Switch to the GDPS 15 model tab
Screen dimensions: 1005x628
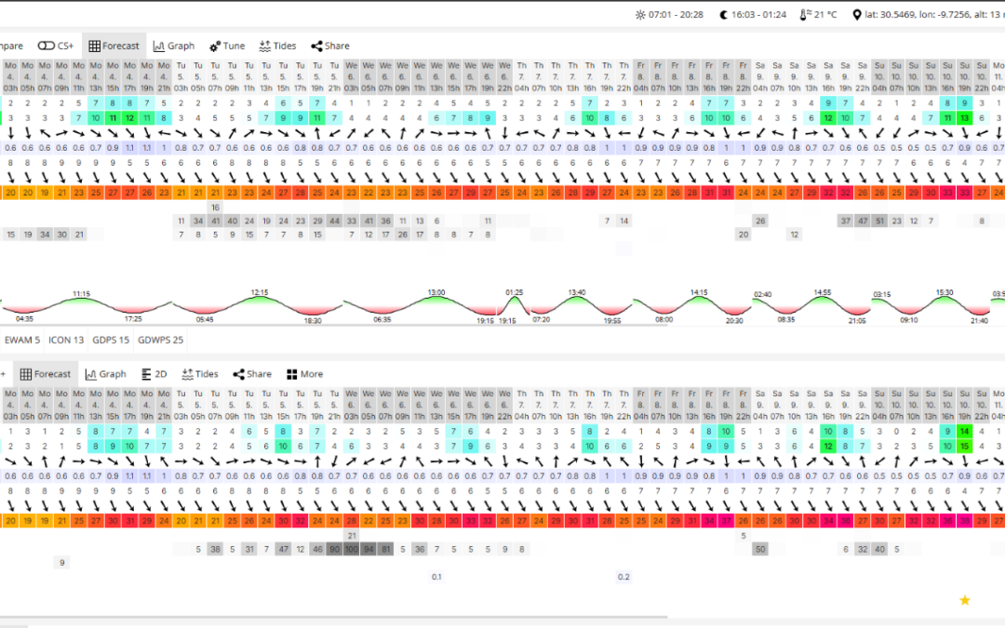[111, 340]
